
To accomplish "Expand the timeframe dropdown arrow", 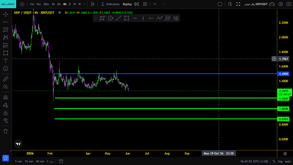I will (85, 4).
